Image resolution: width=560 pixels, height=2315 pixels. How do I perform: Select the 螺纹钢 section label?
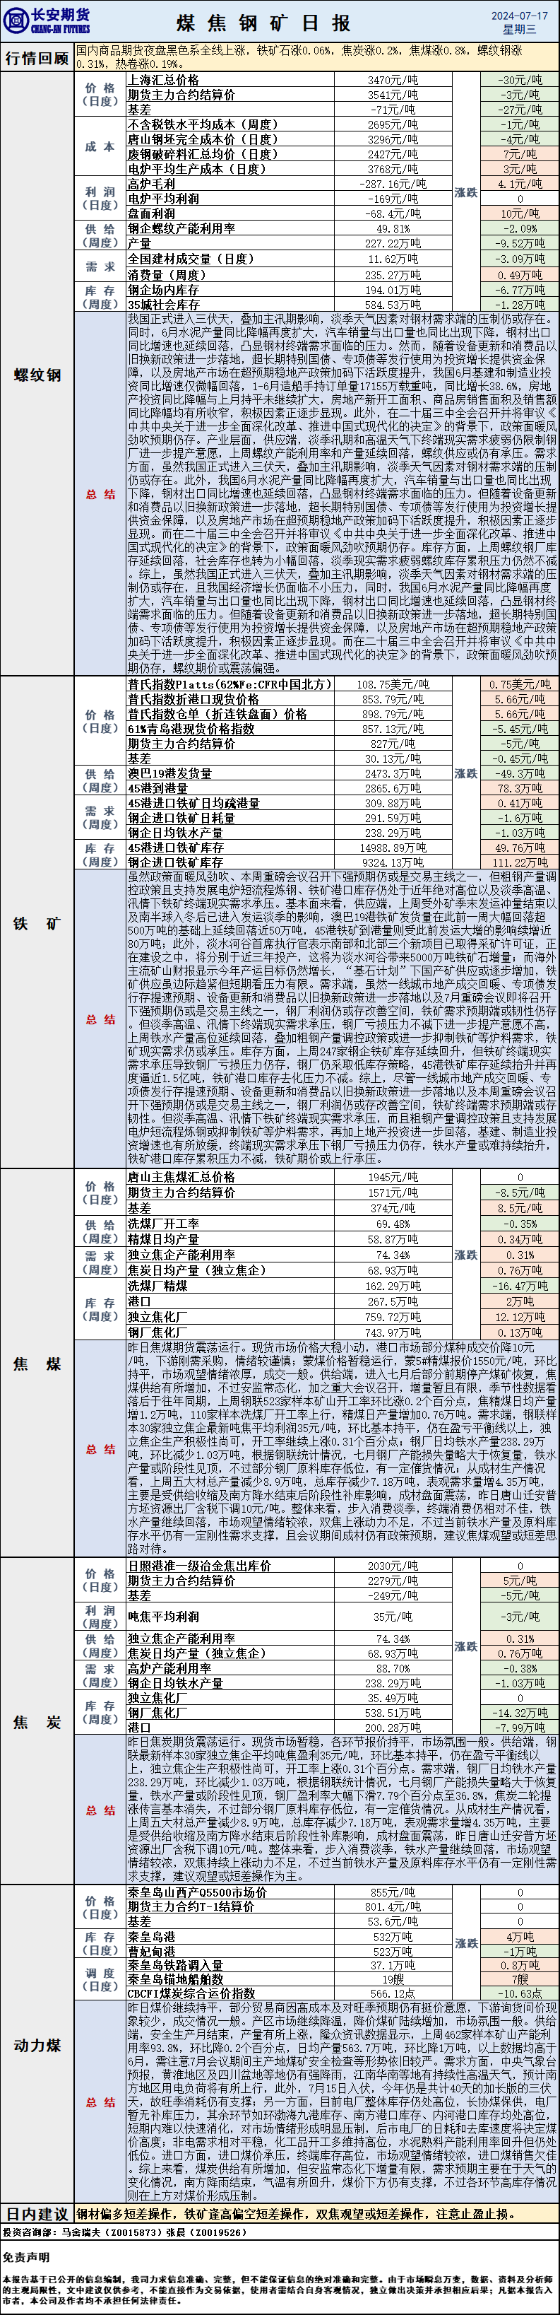coord(37,375)
